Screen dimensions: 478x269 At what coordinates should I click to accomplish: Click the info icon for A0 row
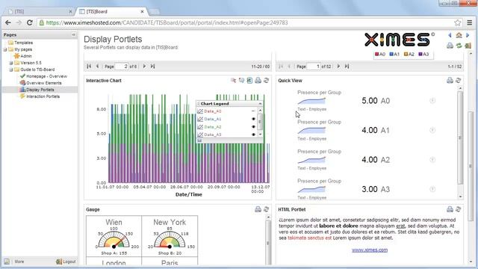432,101
